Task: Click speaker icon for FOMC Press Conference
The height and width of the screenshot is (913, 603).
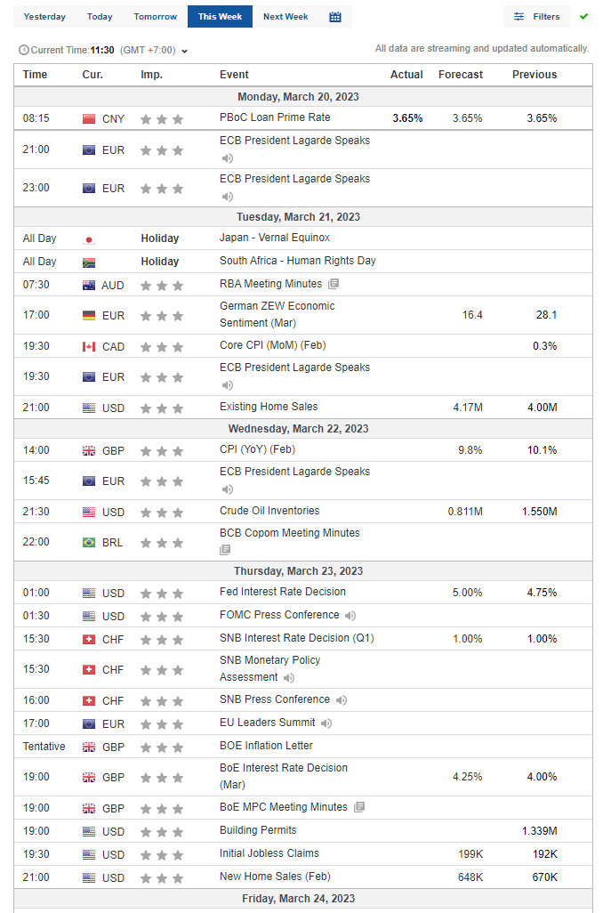Action: click(x=350, y=616)
